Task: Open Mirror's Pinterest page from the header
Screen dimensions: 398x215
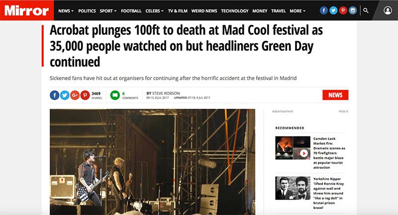Action: click(343, 10)
